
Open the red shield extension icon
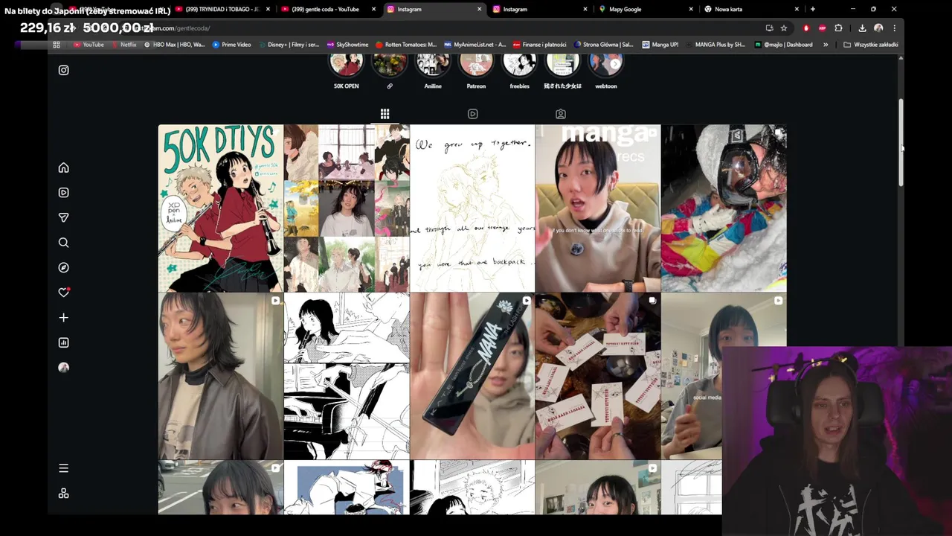pos(806,28)
